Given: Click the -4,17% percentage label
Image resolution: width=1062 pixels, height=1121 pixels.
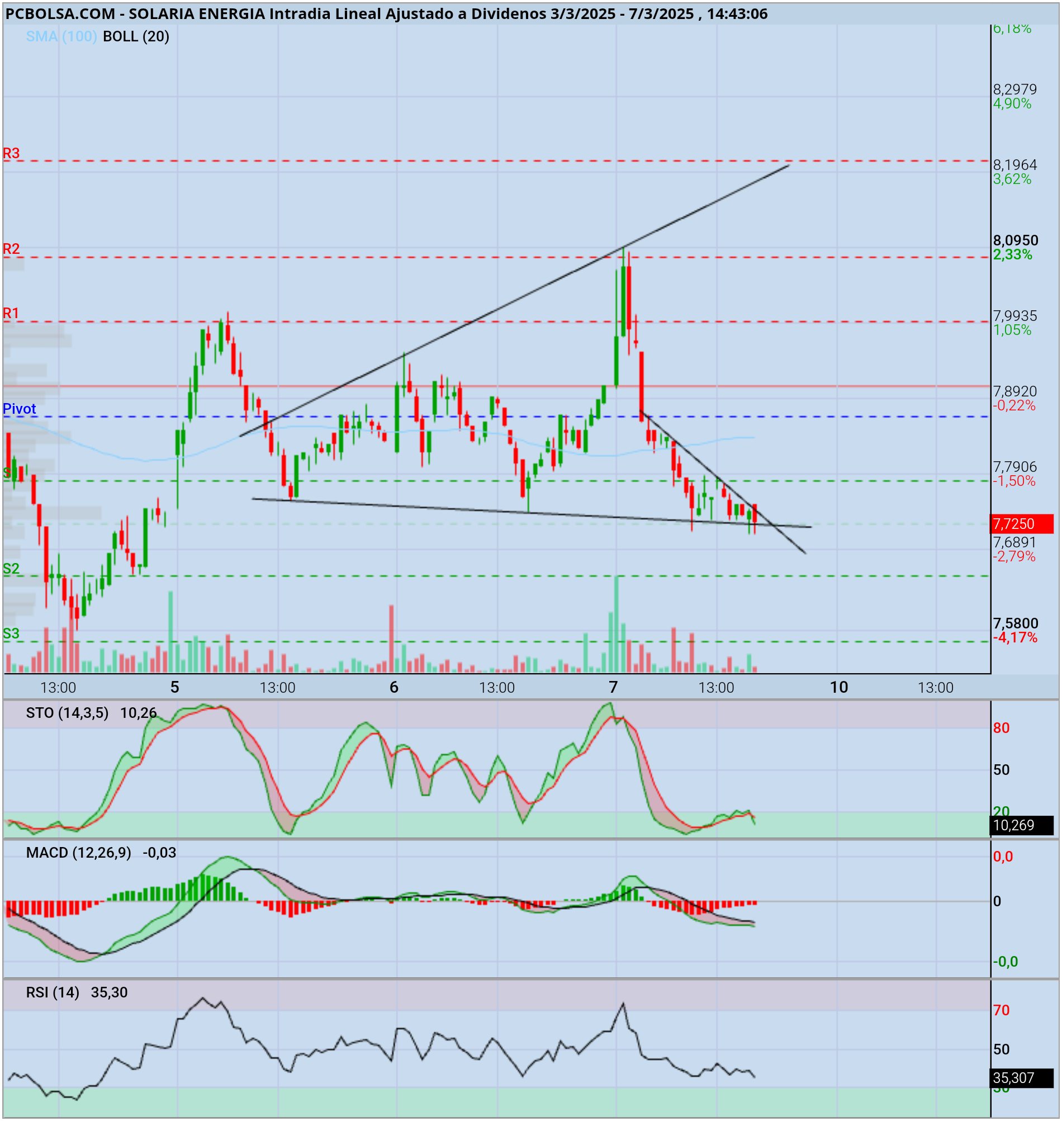Looking at the screenshot, I should coord(1015,637).
